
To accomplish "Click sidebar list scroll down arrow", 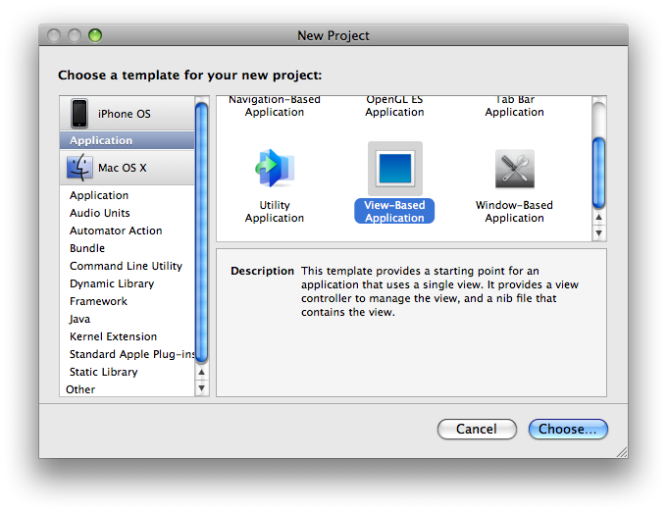I will [202, 387].
